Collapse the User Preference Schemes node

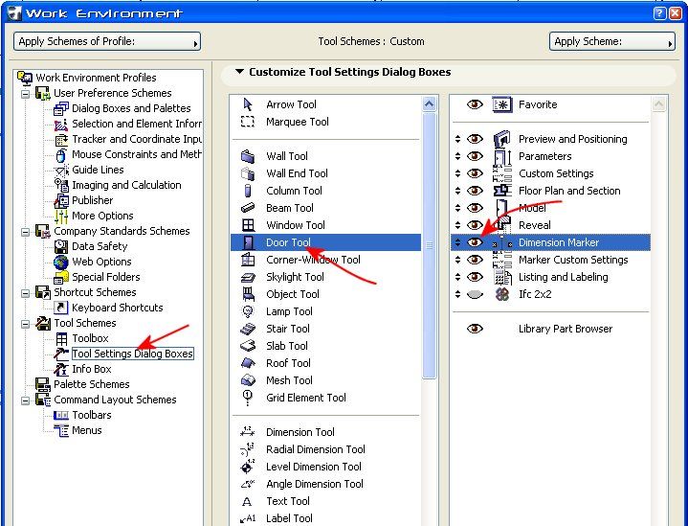[x=26, y=93]
